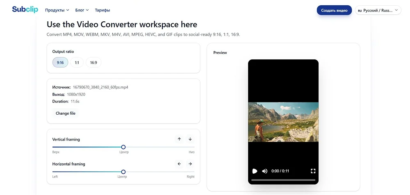Choose the 16:9 output ratio
The height and width of the screenshot is (195, 410).
[x=93, y=62]
